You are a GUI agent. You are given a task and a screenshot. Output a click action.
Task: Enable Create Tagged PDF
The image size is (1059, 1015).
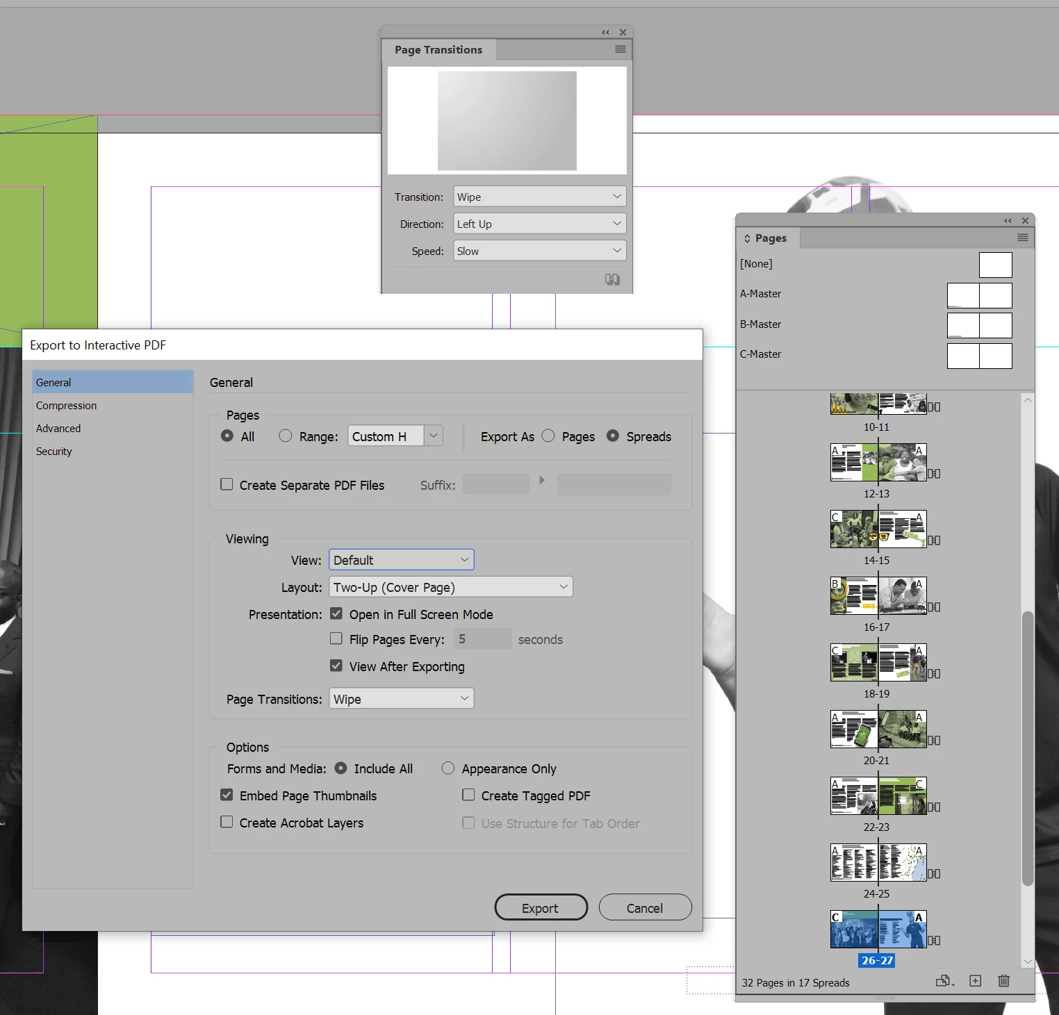468,795
